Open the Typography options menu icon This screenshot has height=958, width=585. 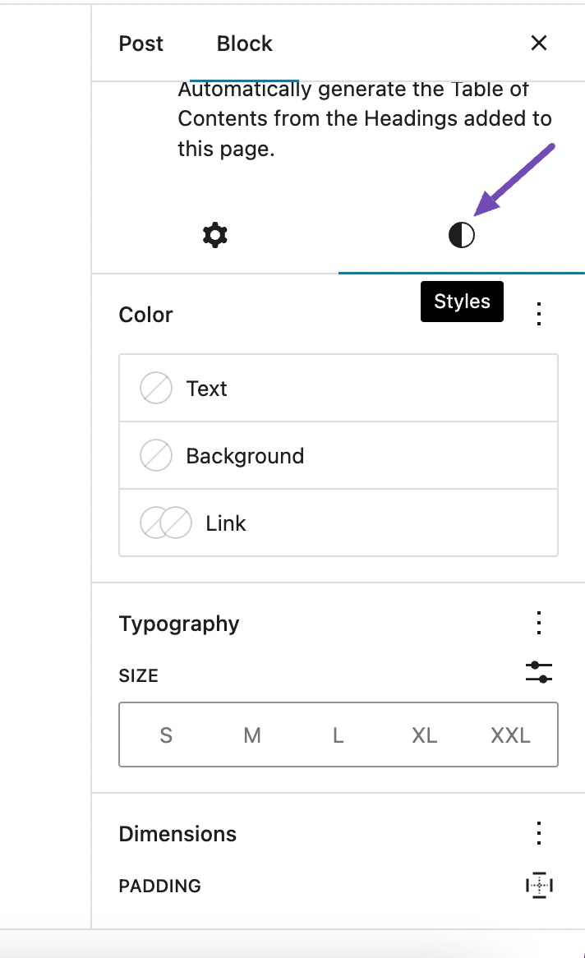(x=539, y=623)
